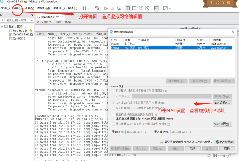Click 子网掩码 input field
Image resolution: width=239 pixels, height=161 pixels.
(182, 132)
